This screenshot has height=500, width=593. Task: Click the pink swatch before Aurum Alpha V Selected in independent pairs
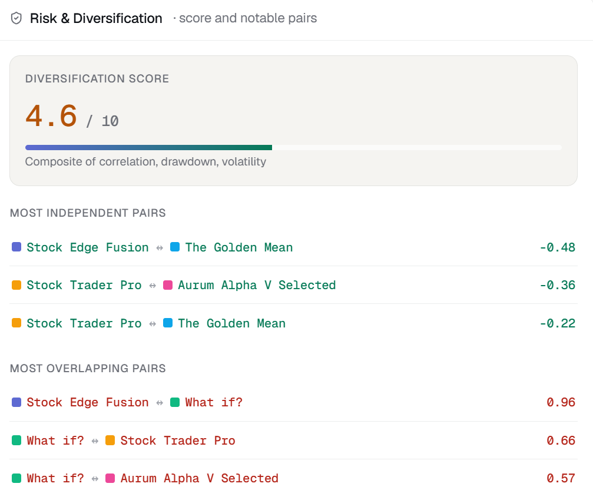pos(168,285)
